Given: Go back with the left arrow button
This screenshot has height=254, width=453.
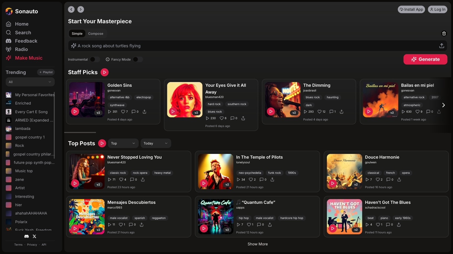Looking at the screenshot, I should 71,9.
